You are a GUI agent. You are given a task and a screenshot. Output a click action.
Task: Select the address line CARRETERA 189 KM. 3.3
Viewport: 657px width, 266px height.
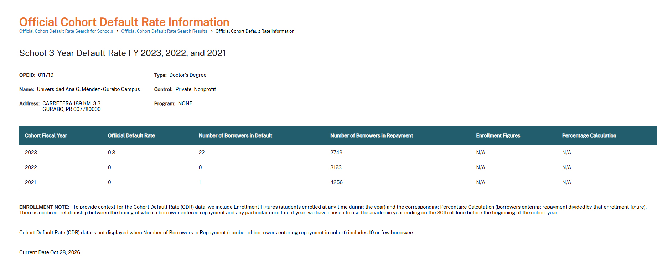[x=72, y=103]
